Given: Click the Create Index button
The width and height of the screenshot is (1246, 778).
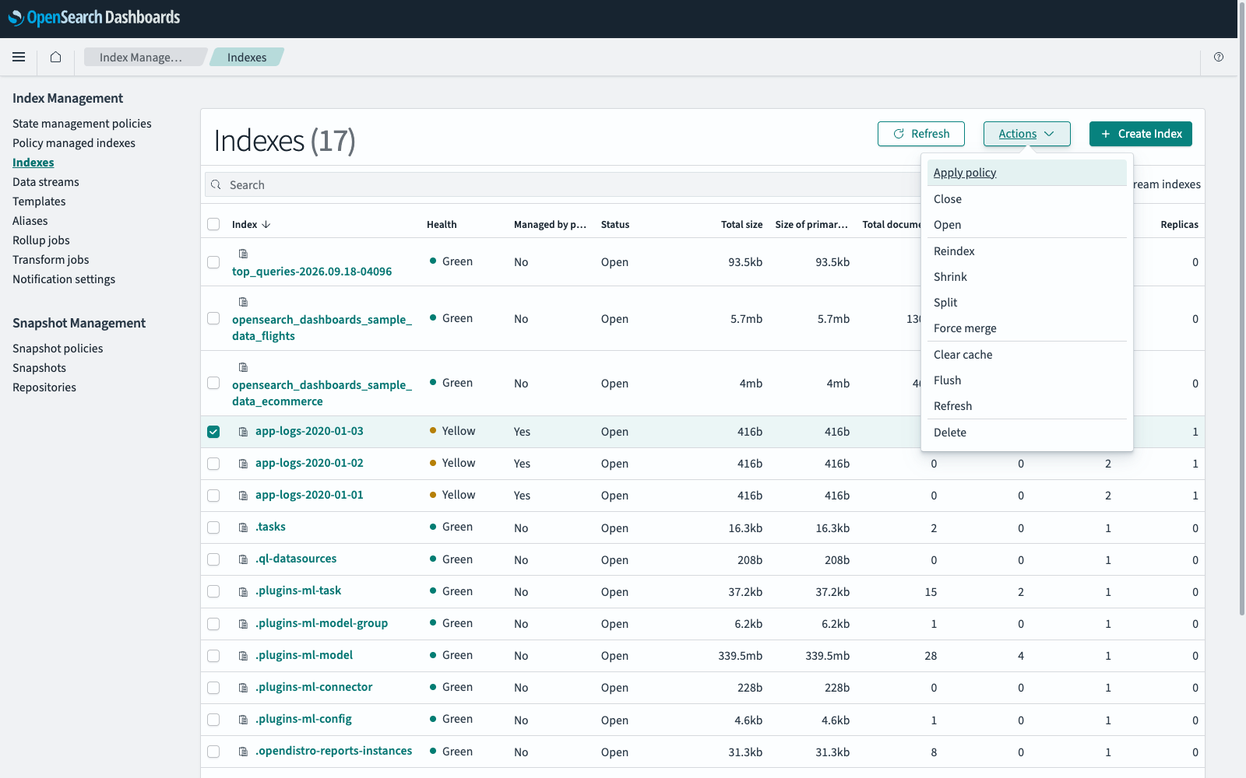Looking at the screenshot, I should point(1141,134).
